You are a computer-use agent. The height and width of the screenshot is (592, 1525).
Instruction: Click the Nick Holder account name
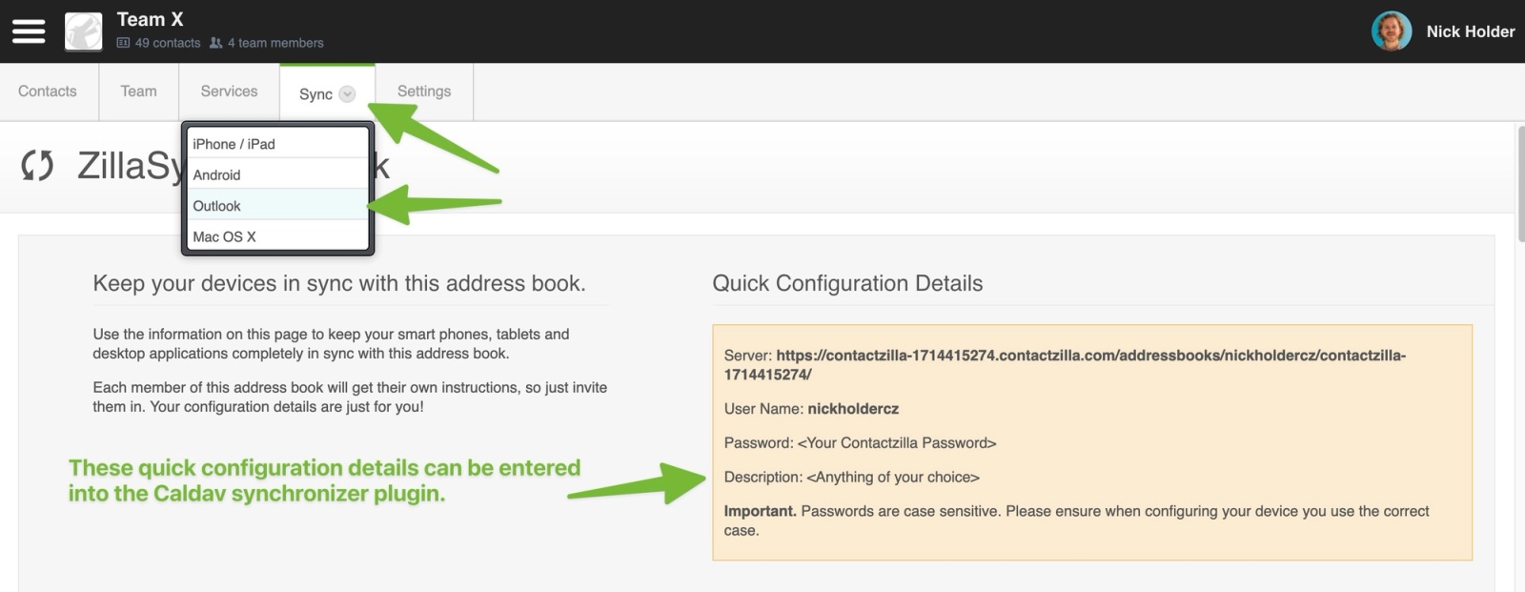pyautogui.click(x=1469, y=31)
